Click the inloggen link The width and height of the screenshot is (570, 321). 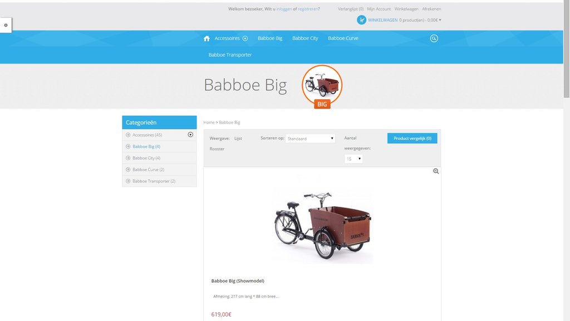284,9
